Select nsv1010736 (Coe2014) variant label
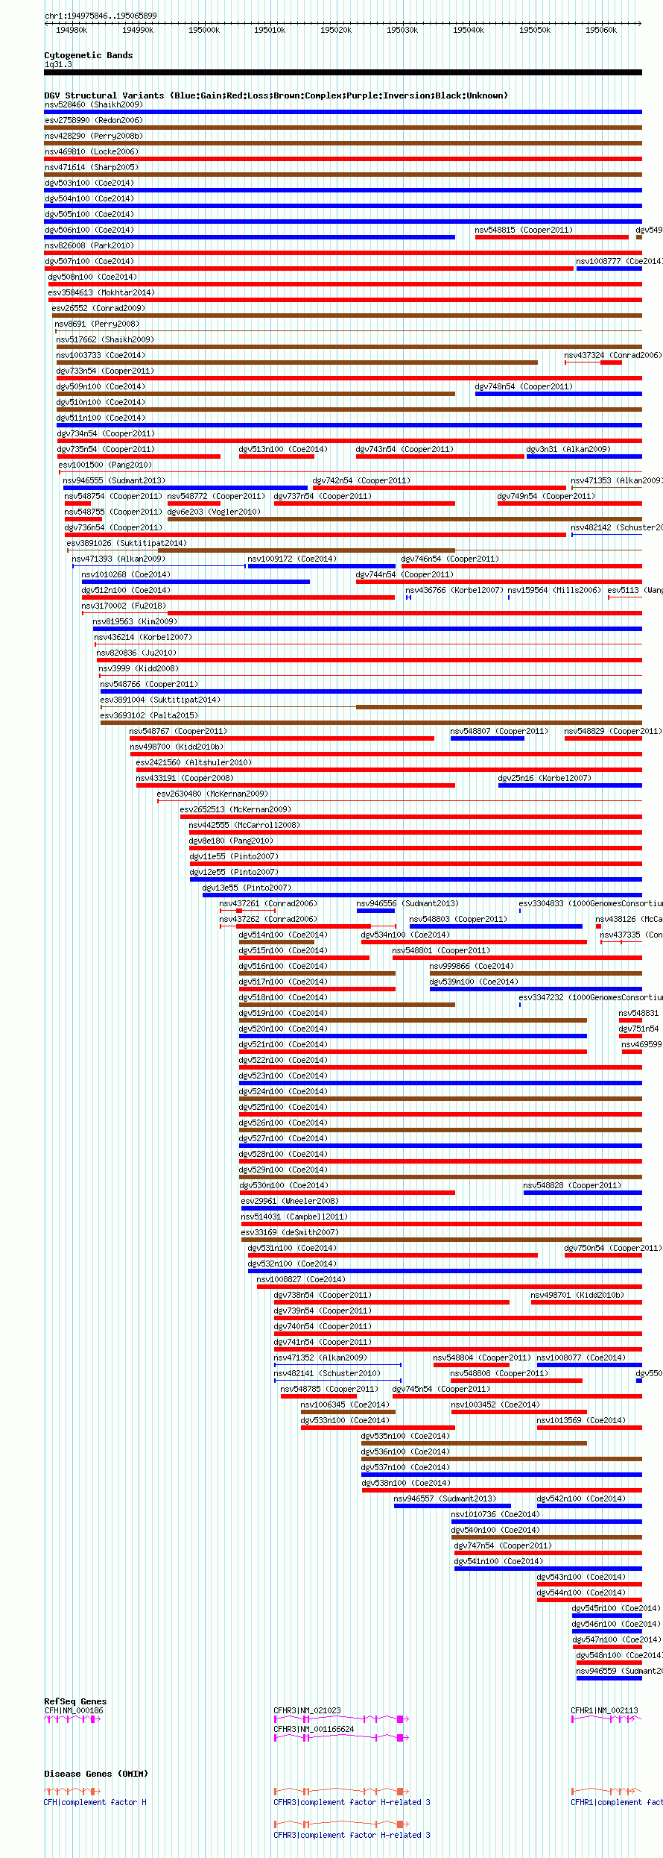 coord(495,1514)
